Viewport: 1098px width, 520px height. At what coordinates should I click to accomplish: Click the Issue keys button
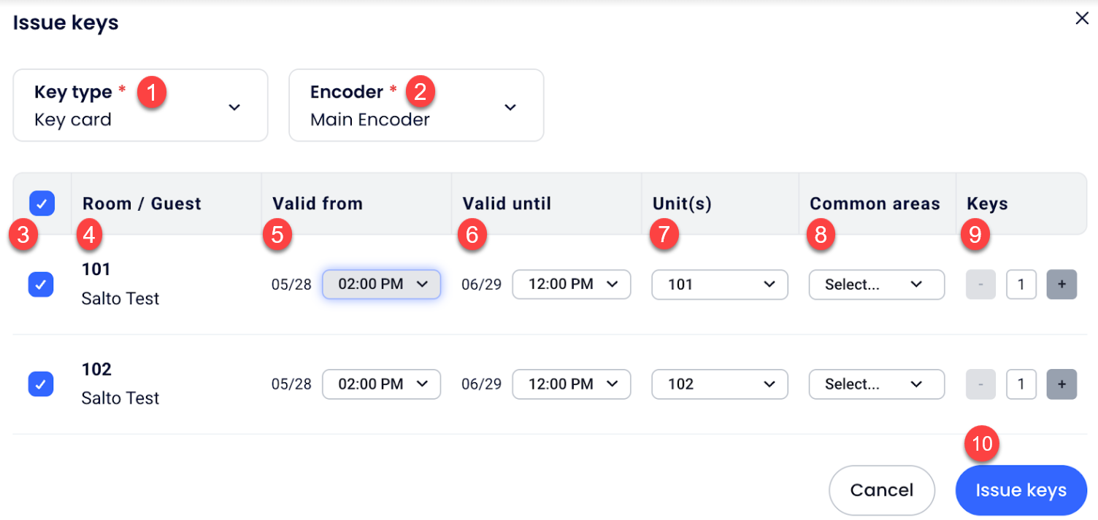(1021, 490)
